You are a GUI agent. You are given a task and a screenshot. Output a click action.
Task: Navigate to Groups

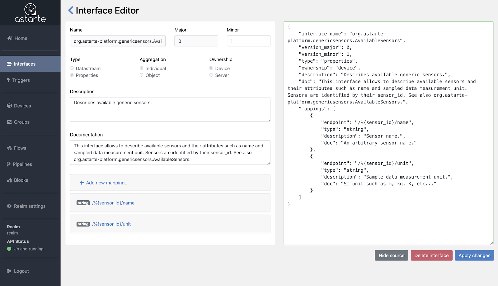[21, 122]
